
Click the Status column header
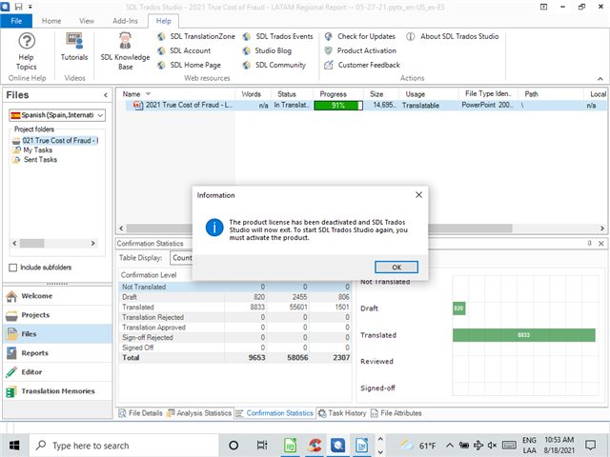pos(287,94)
